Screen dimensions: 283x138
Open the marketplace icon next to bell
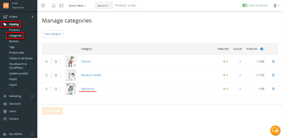coord(61,6)
